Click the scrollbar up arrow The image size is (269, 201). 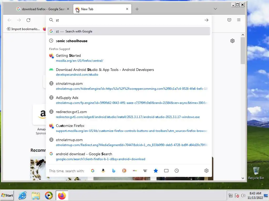coord(243,35)
